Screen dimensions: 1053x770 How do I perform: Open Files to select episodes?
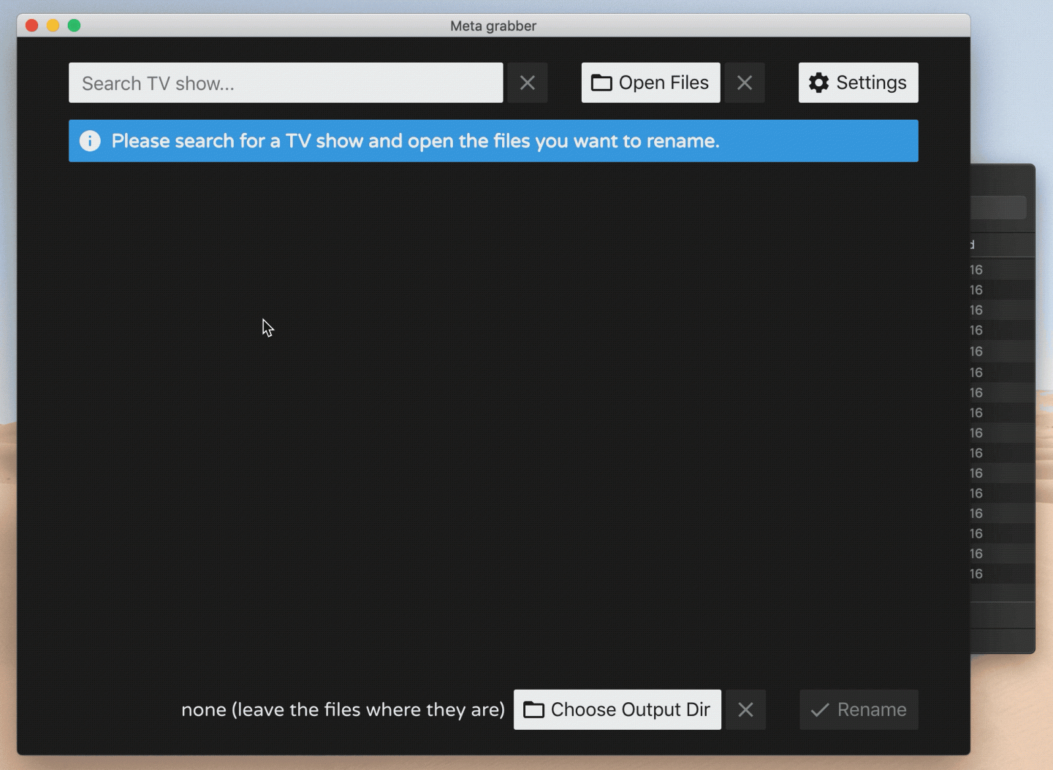[650, 83]
